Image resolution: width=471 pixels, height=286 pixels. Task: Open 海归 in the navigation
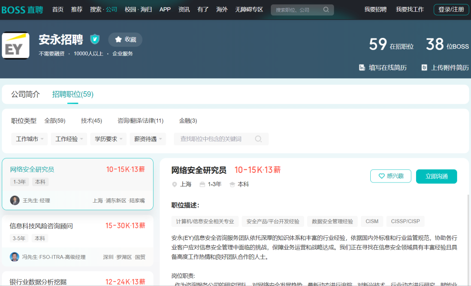[146, 10]
